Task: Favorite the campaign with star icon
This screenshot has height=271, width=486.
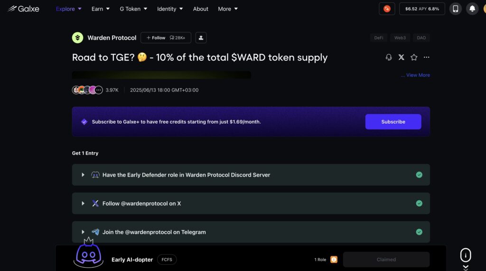Action: tap(414, 57)
